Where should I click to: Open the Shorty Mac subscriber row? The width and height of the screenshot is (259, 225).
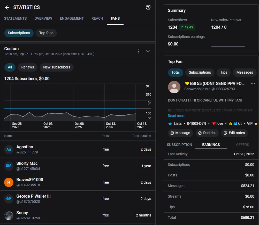coord(78,166)
